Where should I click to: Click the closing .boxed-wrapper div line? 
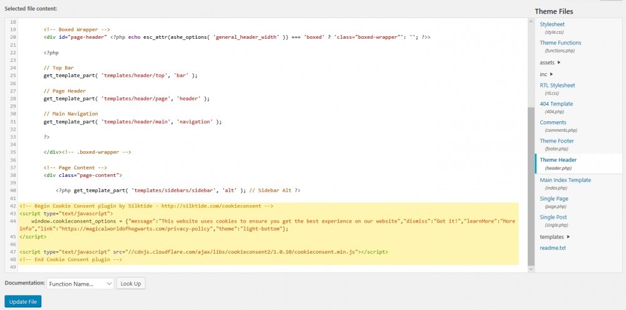88,152
